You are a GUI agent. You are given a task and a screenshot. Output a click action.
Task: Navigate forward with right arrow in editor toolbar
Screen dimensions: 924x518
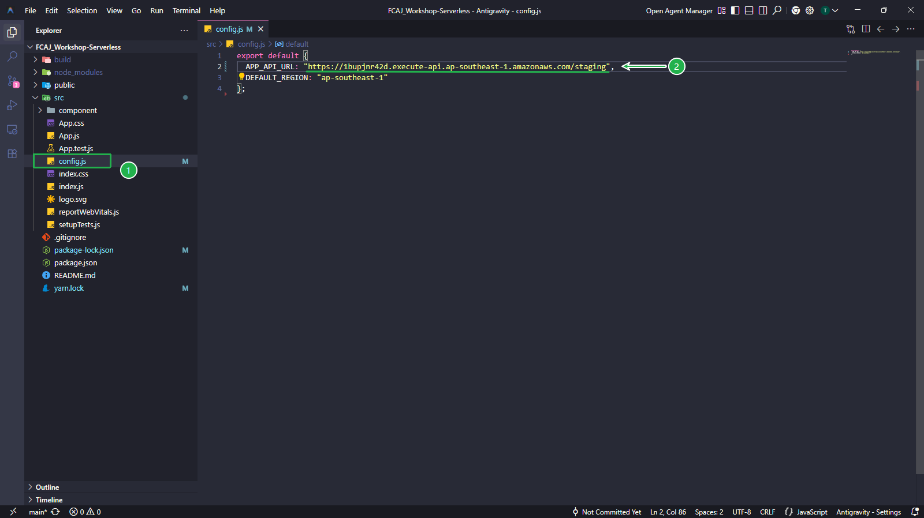(x=896, y=29)
